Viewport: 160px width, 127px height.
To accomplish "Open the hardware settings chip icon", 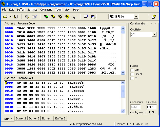I will click(x=27, y=17).
